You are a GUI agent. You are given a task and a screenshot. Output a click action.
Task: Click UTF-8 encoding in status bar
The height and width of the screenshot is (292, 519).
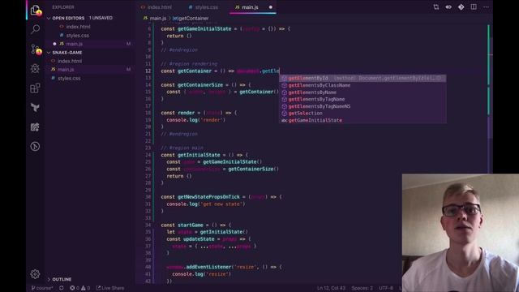pos(386,288)
